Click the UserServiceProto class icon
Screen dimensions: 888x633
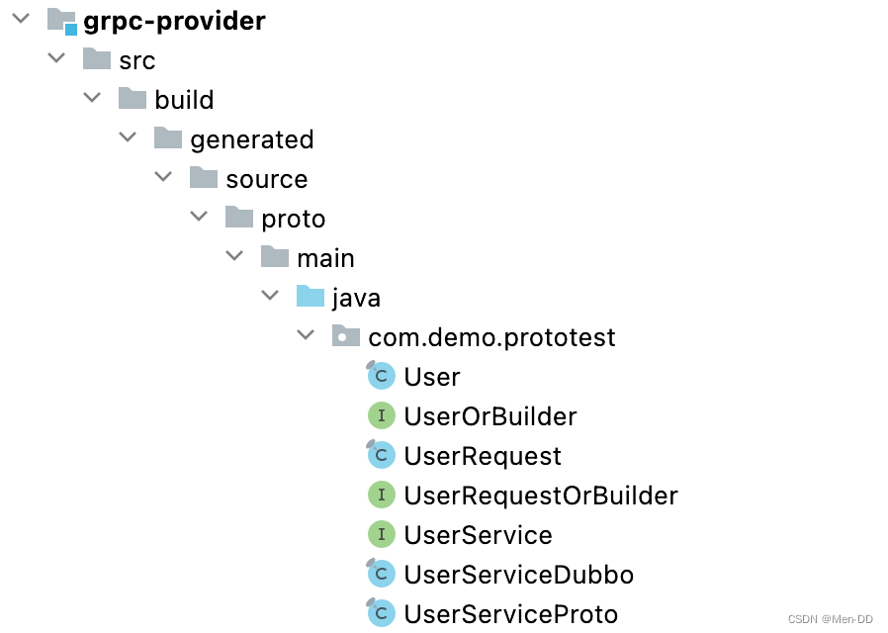coord(381,614)
